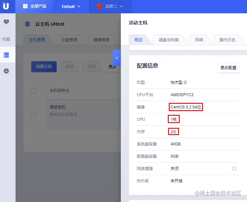The image size is (247, 202).
Task: Click 活动主机 name in host list
Action: click(x=58, y=107)
